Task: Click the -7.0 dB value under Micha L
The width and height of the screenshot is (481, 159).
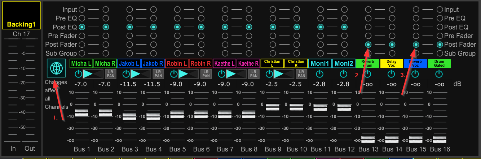Action: [81, 84]
